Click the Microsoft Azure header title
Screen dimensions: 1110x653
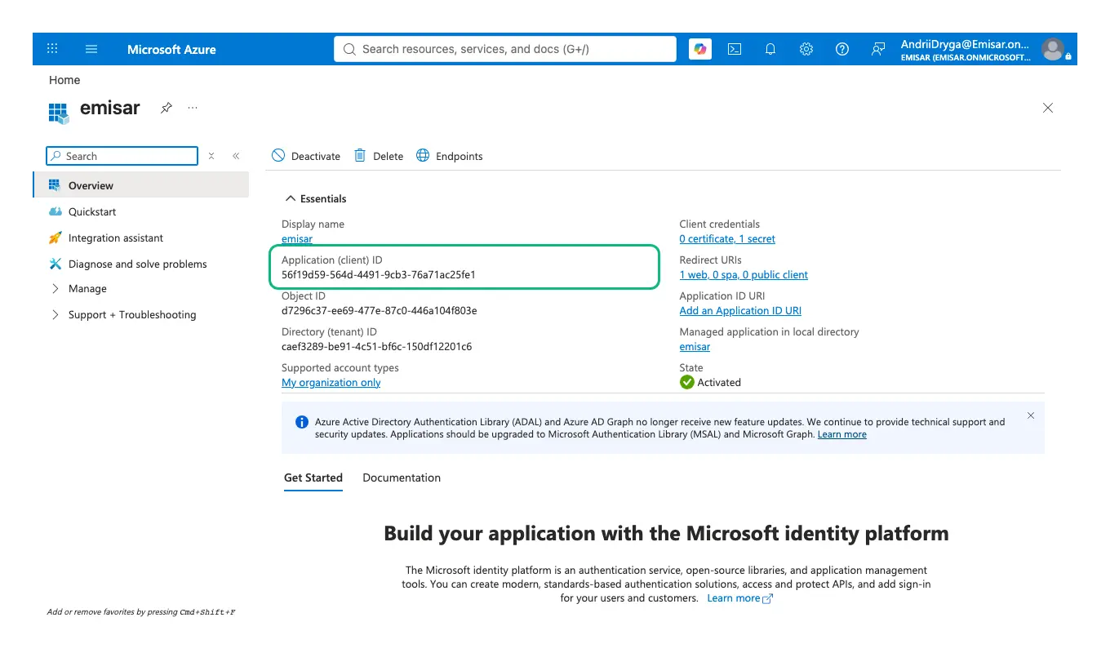[171, 49]
